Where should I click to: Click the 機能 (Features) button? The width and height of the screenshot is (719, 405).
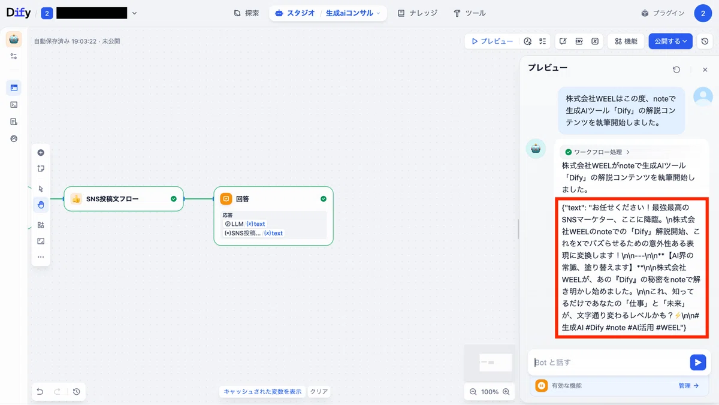pos(626,41)
